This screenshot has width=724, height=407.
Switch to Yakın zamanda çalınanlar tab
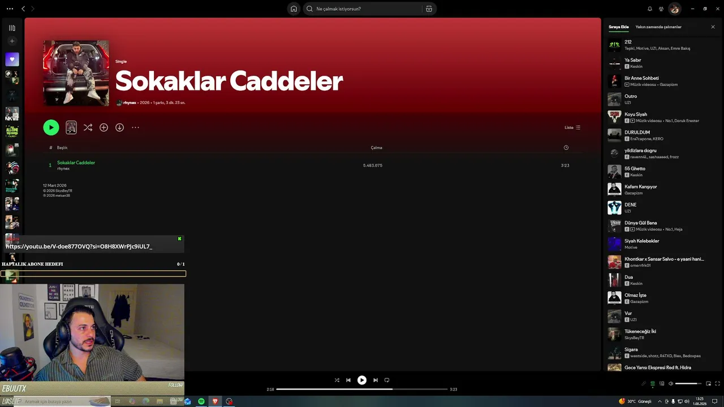[x=658, y=27]
